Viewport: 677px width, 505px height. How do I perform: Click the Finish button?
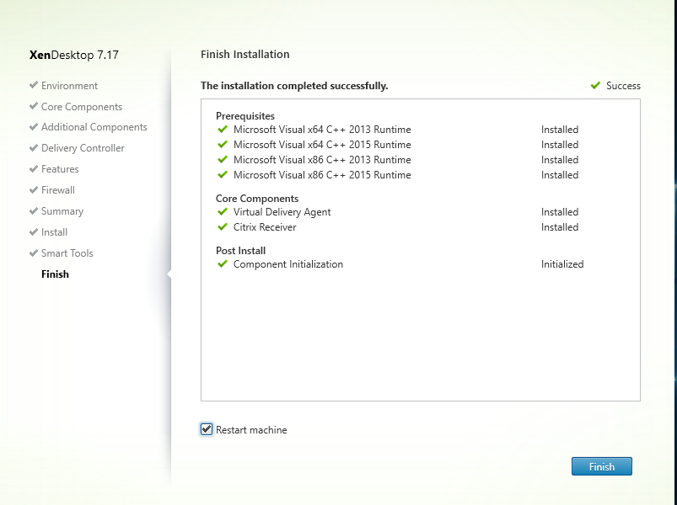pos(601,466)
